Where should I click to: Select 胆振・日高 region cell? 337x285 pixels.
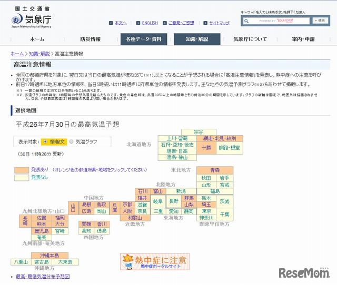(x=177, y=151)
